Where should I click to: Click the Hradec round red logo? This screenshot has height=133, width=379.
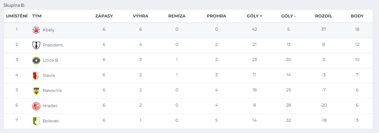[x=36, y=106]
